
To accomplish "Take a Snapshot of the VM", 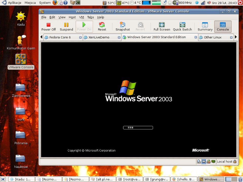I will 123,27.
